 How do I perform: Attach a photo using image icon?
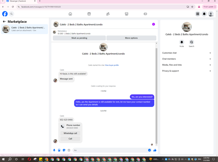(59, 150)
